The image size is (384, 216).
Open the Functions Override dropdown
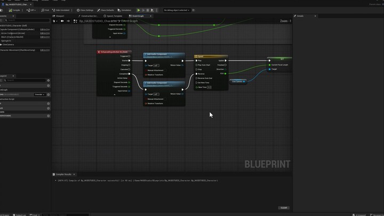point(40,94)
